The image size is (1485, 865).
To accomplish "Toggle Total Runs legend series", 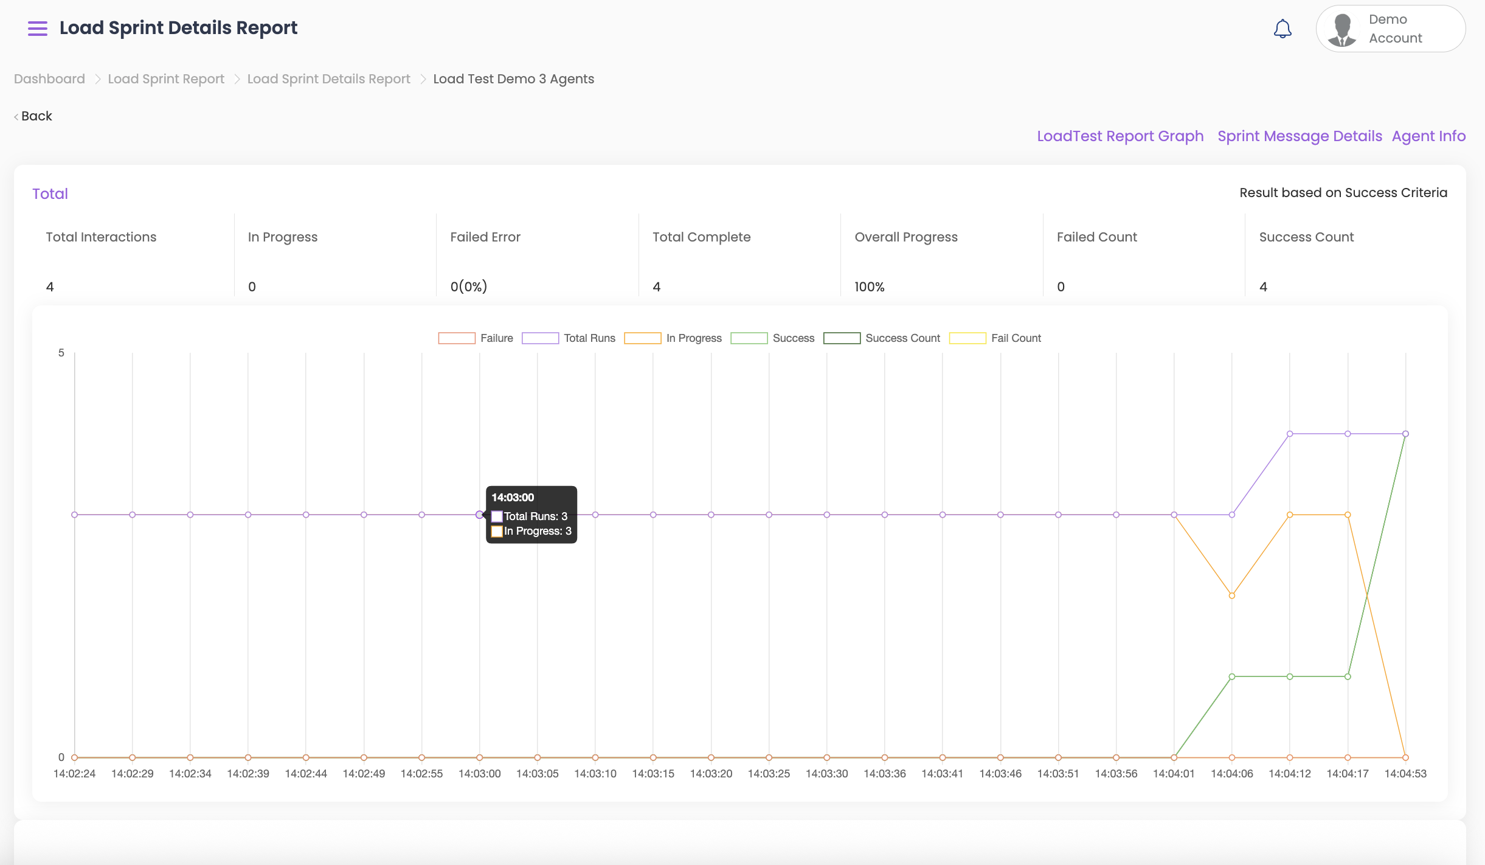I will [x=540, y=338].
